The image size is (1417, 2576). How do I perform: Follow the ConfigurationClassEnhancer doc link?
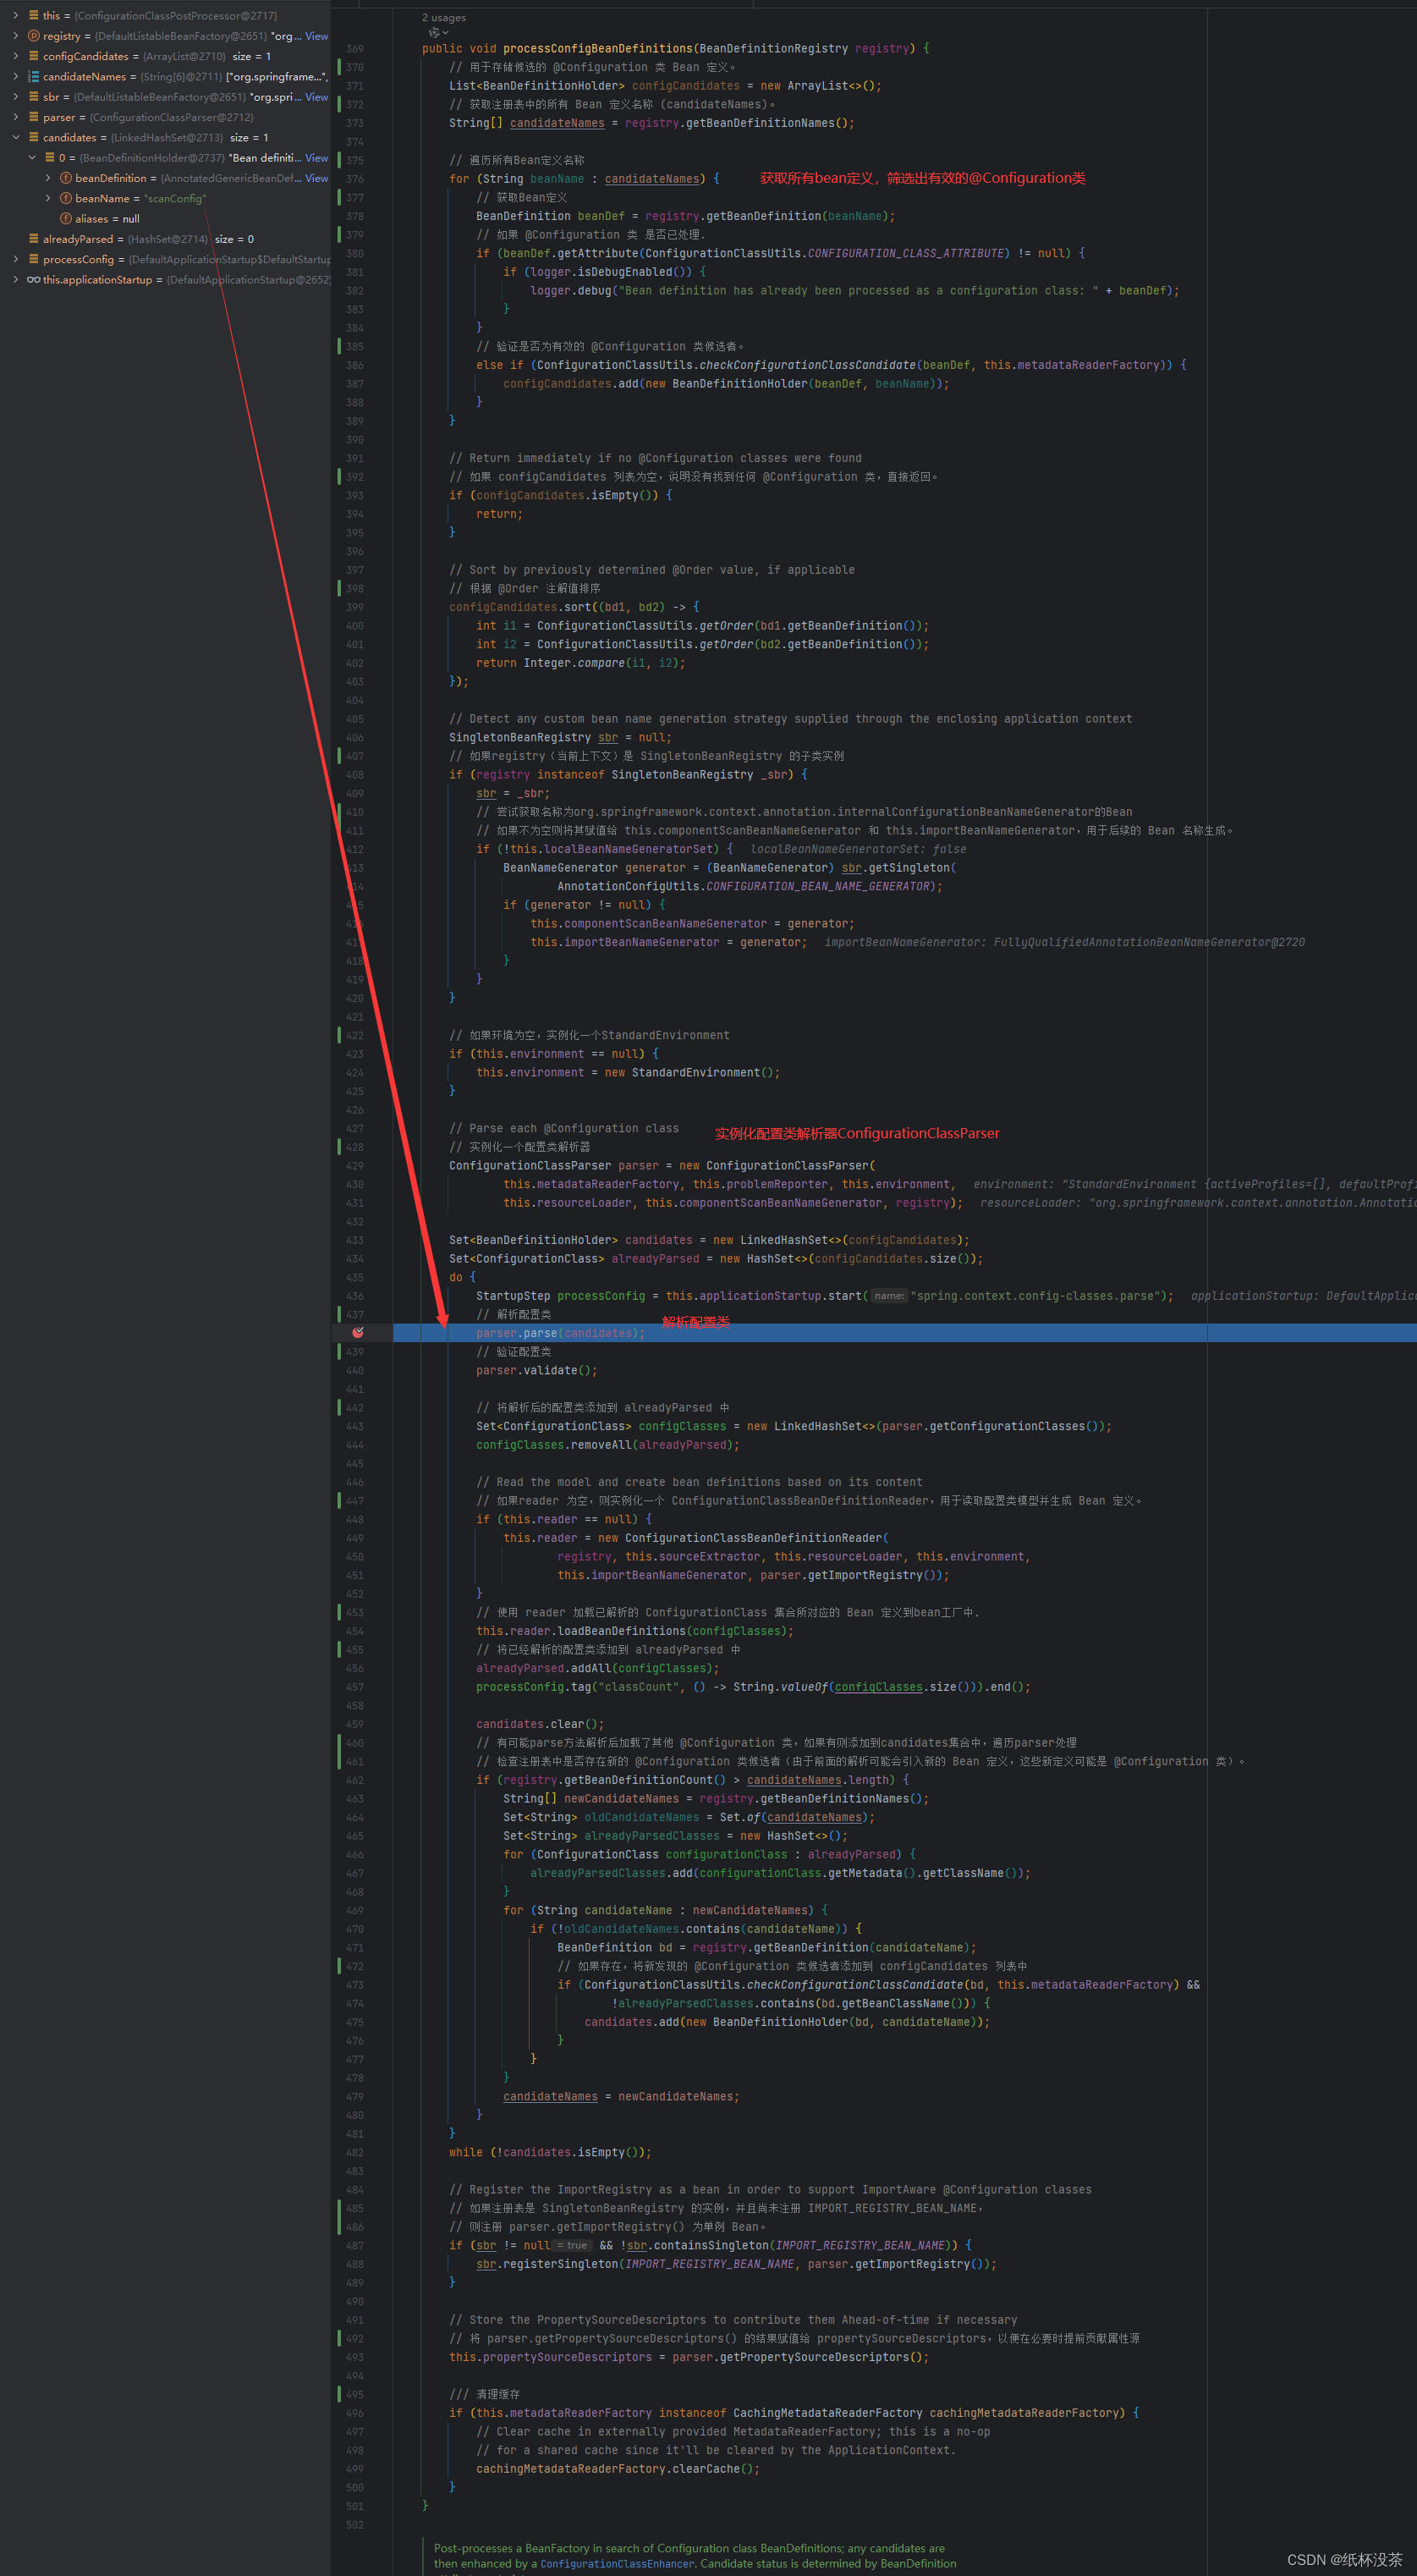tap(617, 2563)
